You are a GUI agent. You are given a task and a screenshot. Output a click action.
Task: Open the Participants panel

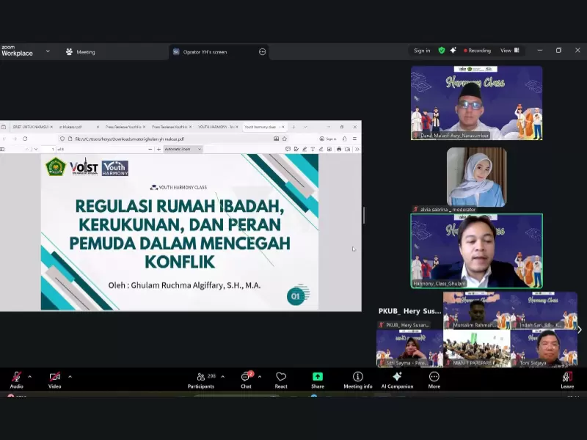click(201, 377)
